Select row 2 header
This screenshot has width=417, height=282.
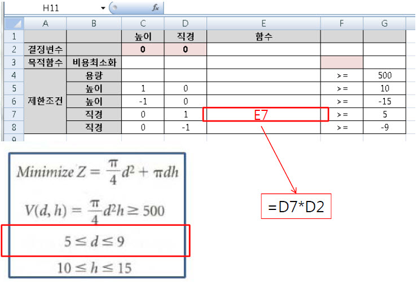point(14,50)
